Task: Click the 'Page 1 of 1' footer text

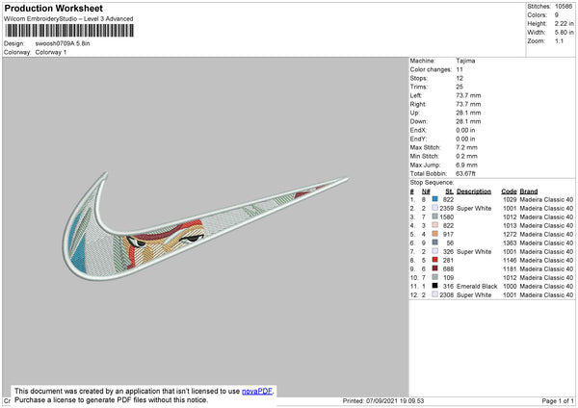Action: point(558,400)
